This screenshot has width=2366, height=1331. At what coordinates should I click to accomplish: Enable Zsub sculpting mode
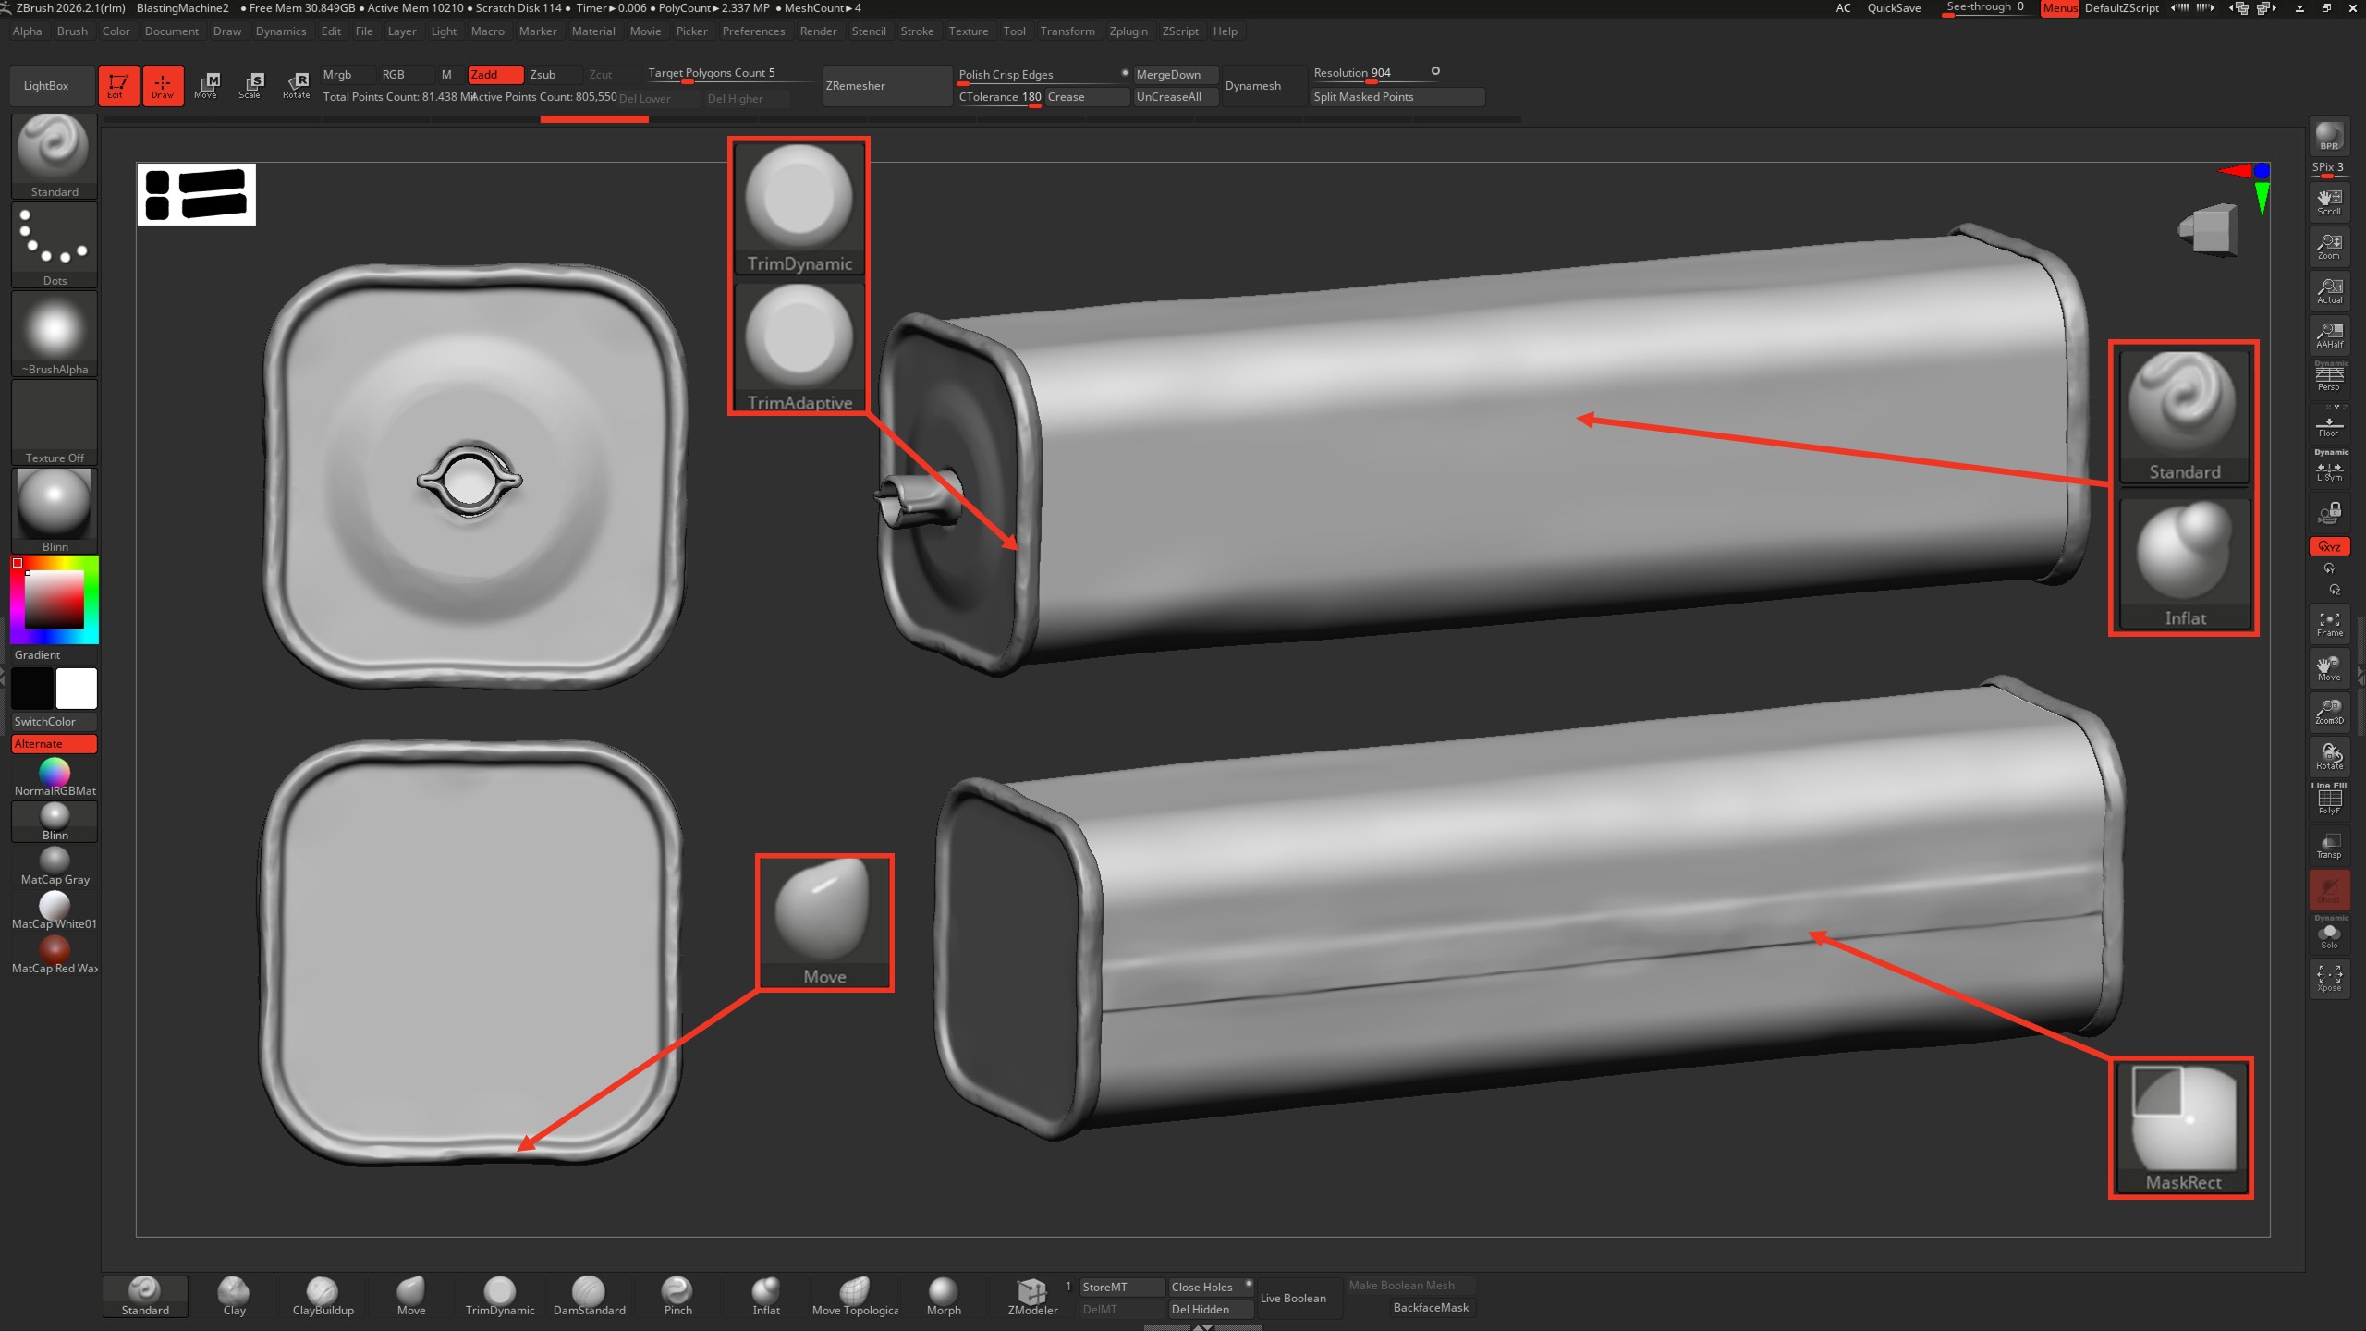click(x=552, y=75)
